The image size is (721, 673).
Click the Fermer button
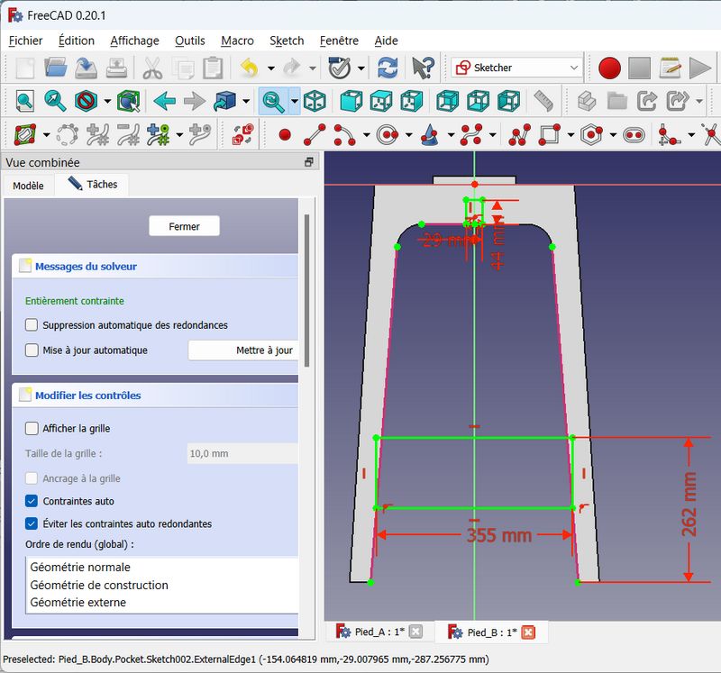tap(184, 226)
